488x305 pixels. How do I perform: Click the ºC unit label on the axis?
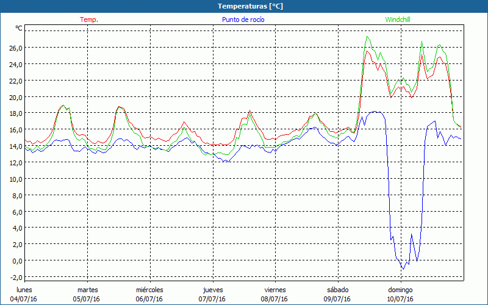click(19, 28)
